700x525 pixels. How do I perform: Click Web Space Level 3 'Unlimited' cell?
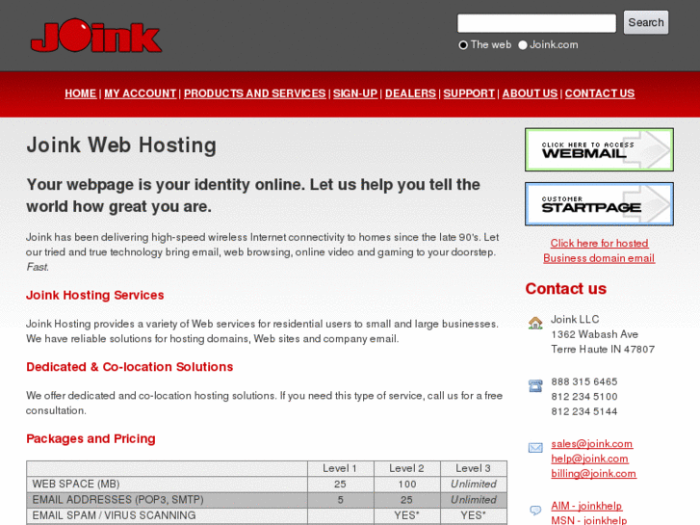click(x=474, y=484)
